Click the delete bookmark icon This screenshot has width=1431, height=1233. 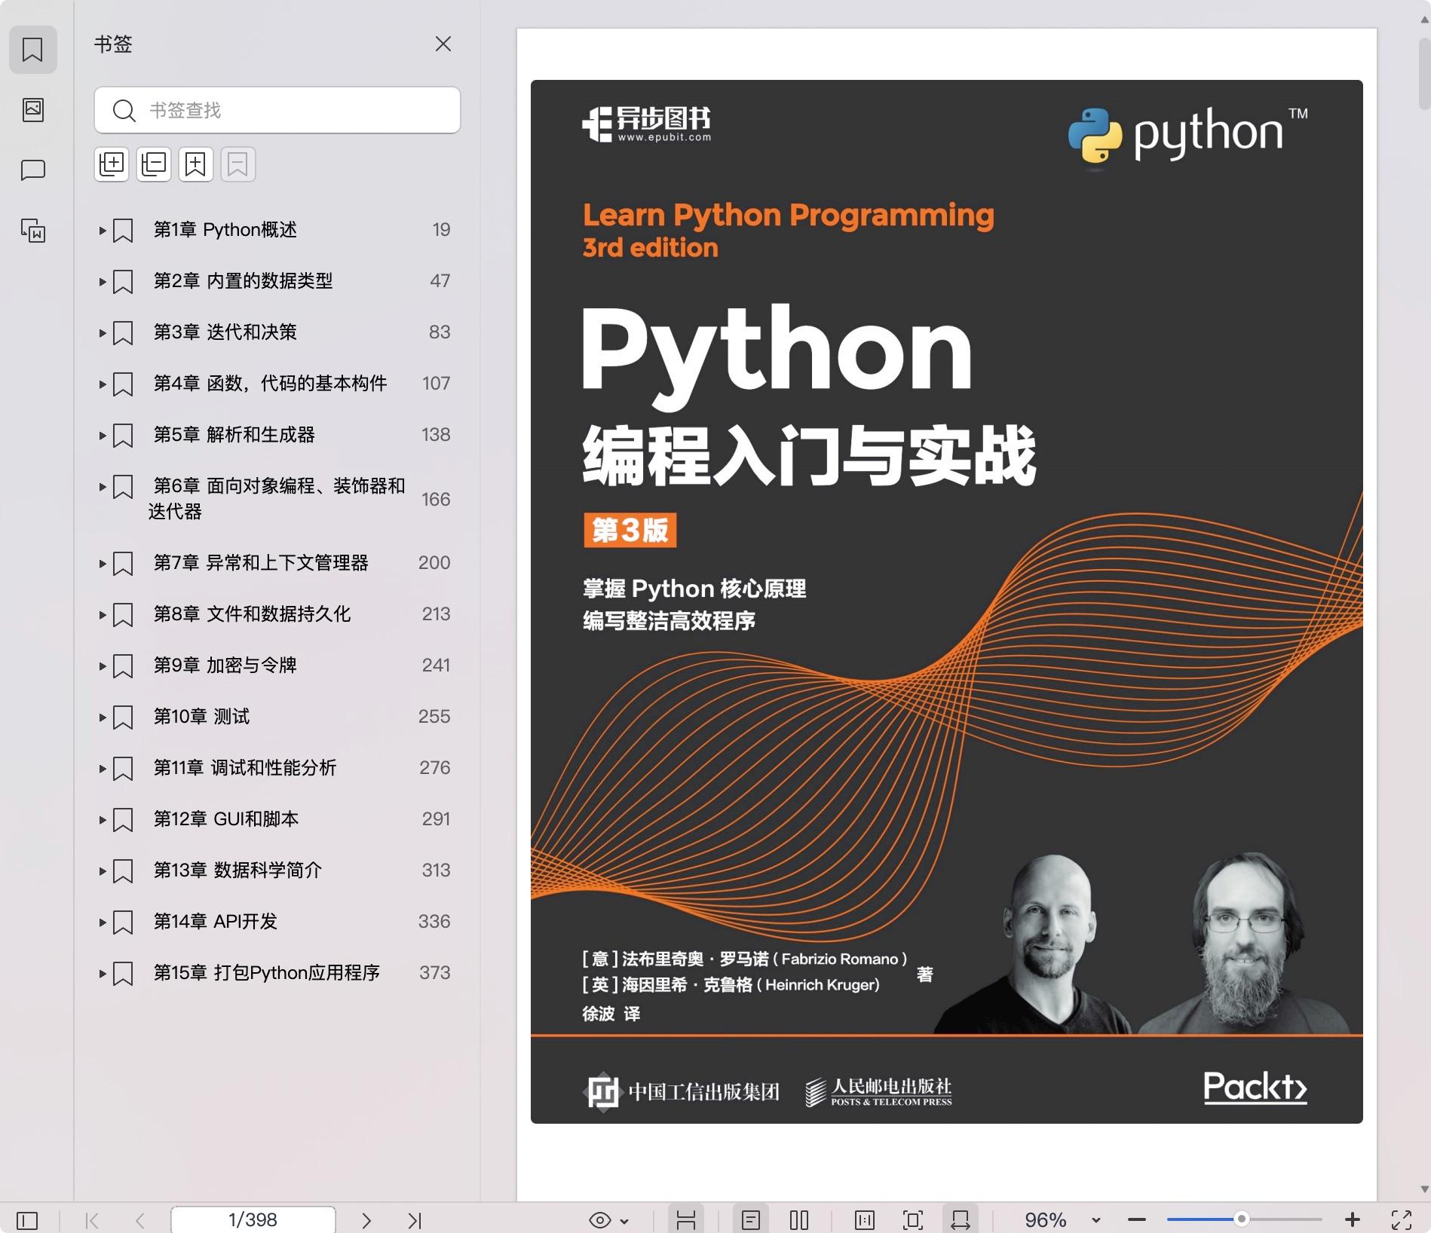[x=238, y=164]
